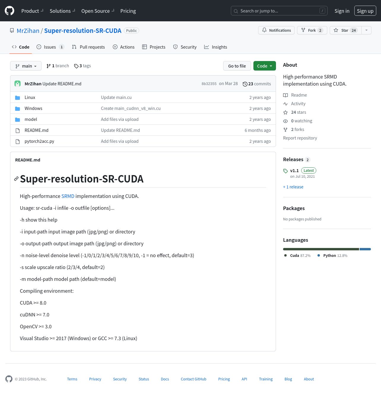Open the 8b32355 commit hash link
This screenshot has height=397, width=381.
(209, 84)
